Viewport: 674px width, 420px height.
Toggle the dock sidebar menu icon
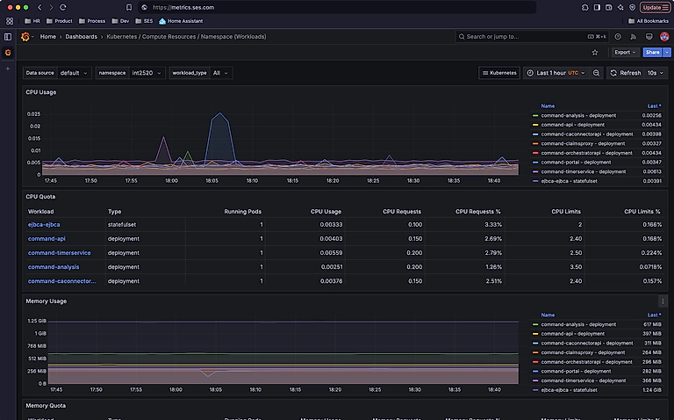pyautogui.click(x=9, y=37)
